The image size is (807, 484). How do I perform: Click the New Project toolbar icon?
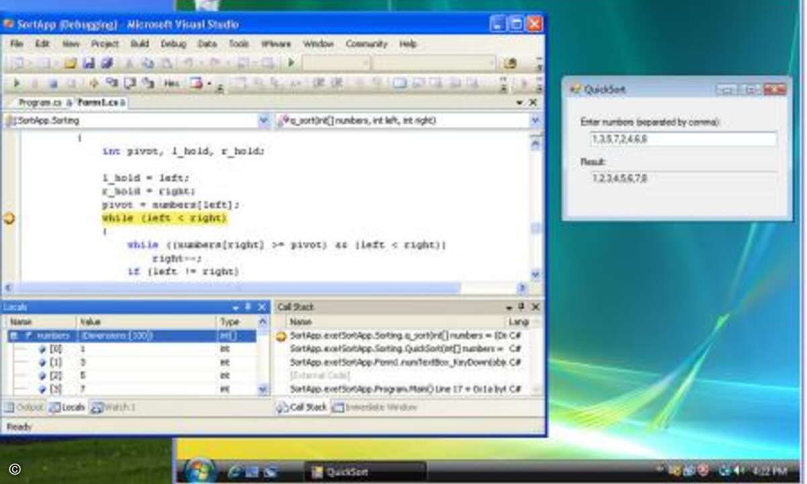coord(17,63)
